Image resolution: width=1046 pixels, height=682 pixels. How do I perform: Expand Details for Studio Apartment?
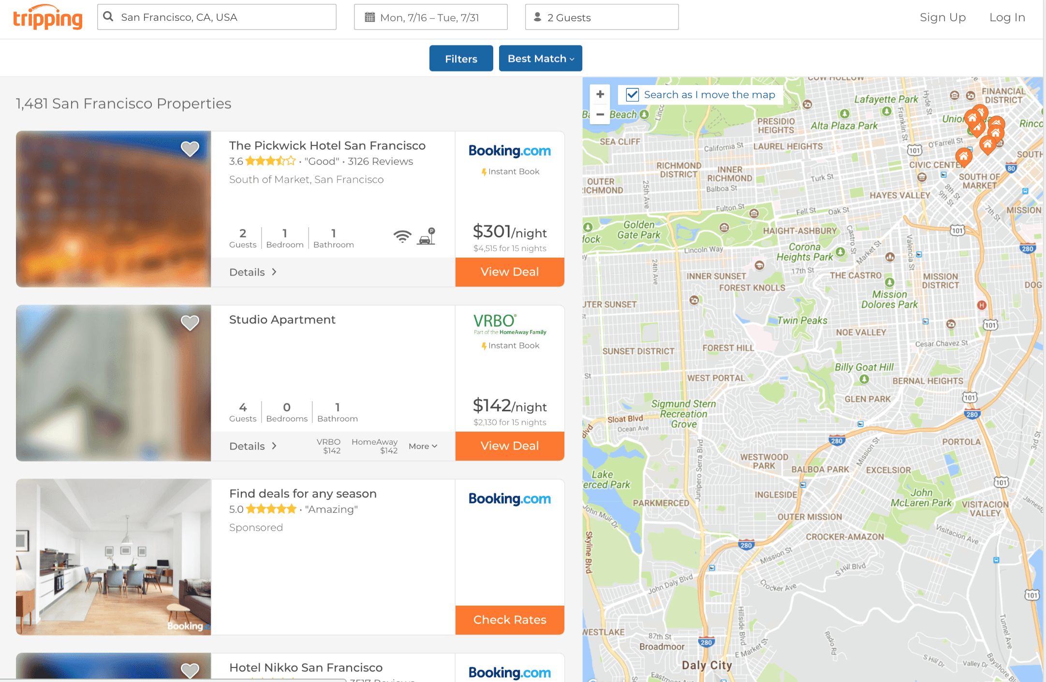point(253,446)
